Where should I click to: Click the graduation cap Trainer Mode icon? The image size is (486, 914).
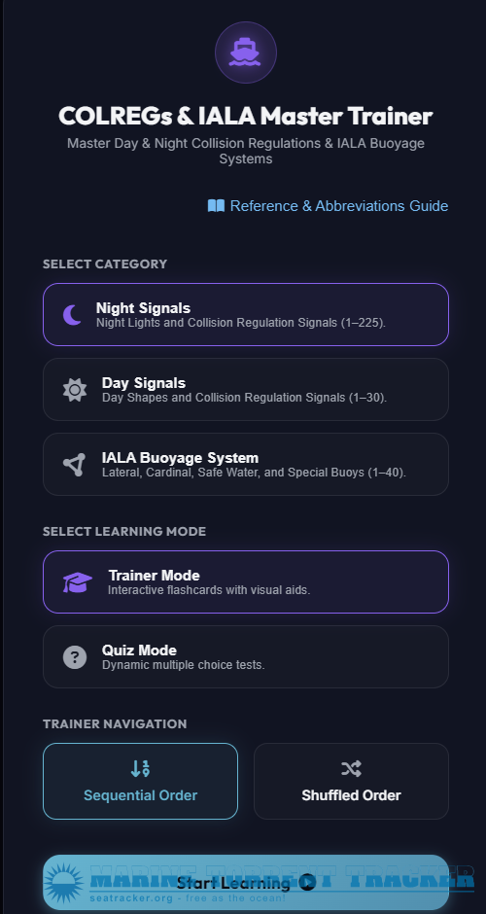tap(78, 581)
